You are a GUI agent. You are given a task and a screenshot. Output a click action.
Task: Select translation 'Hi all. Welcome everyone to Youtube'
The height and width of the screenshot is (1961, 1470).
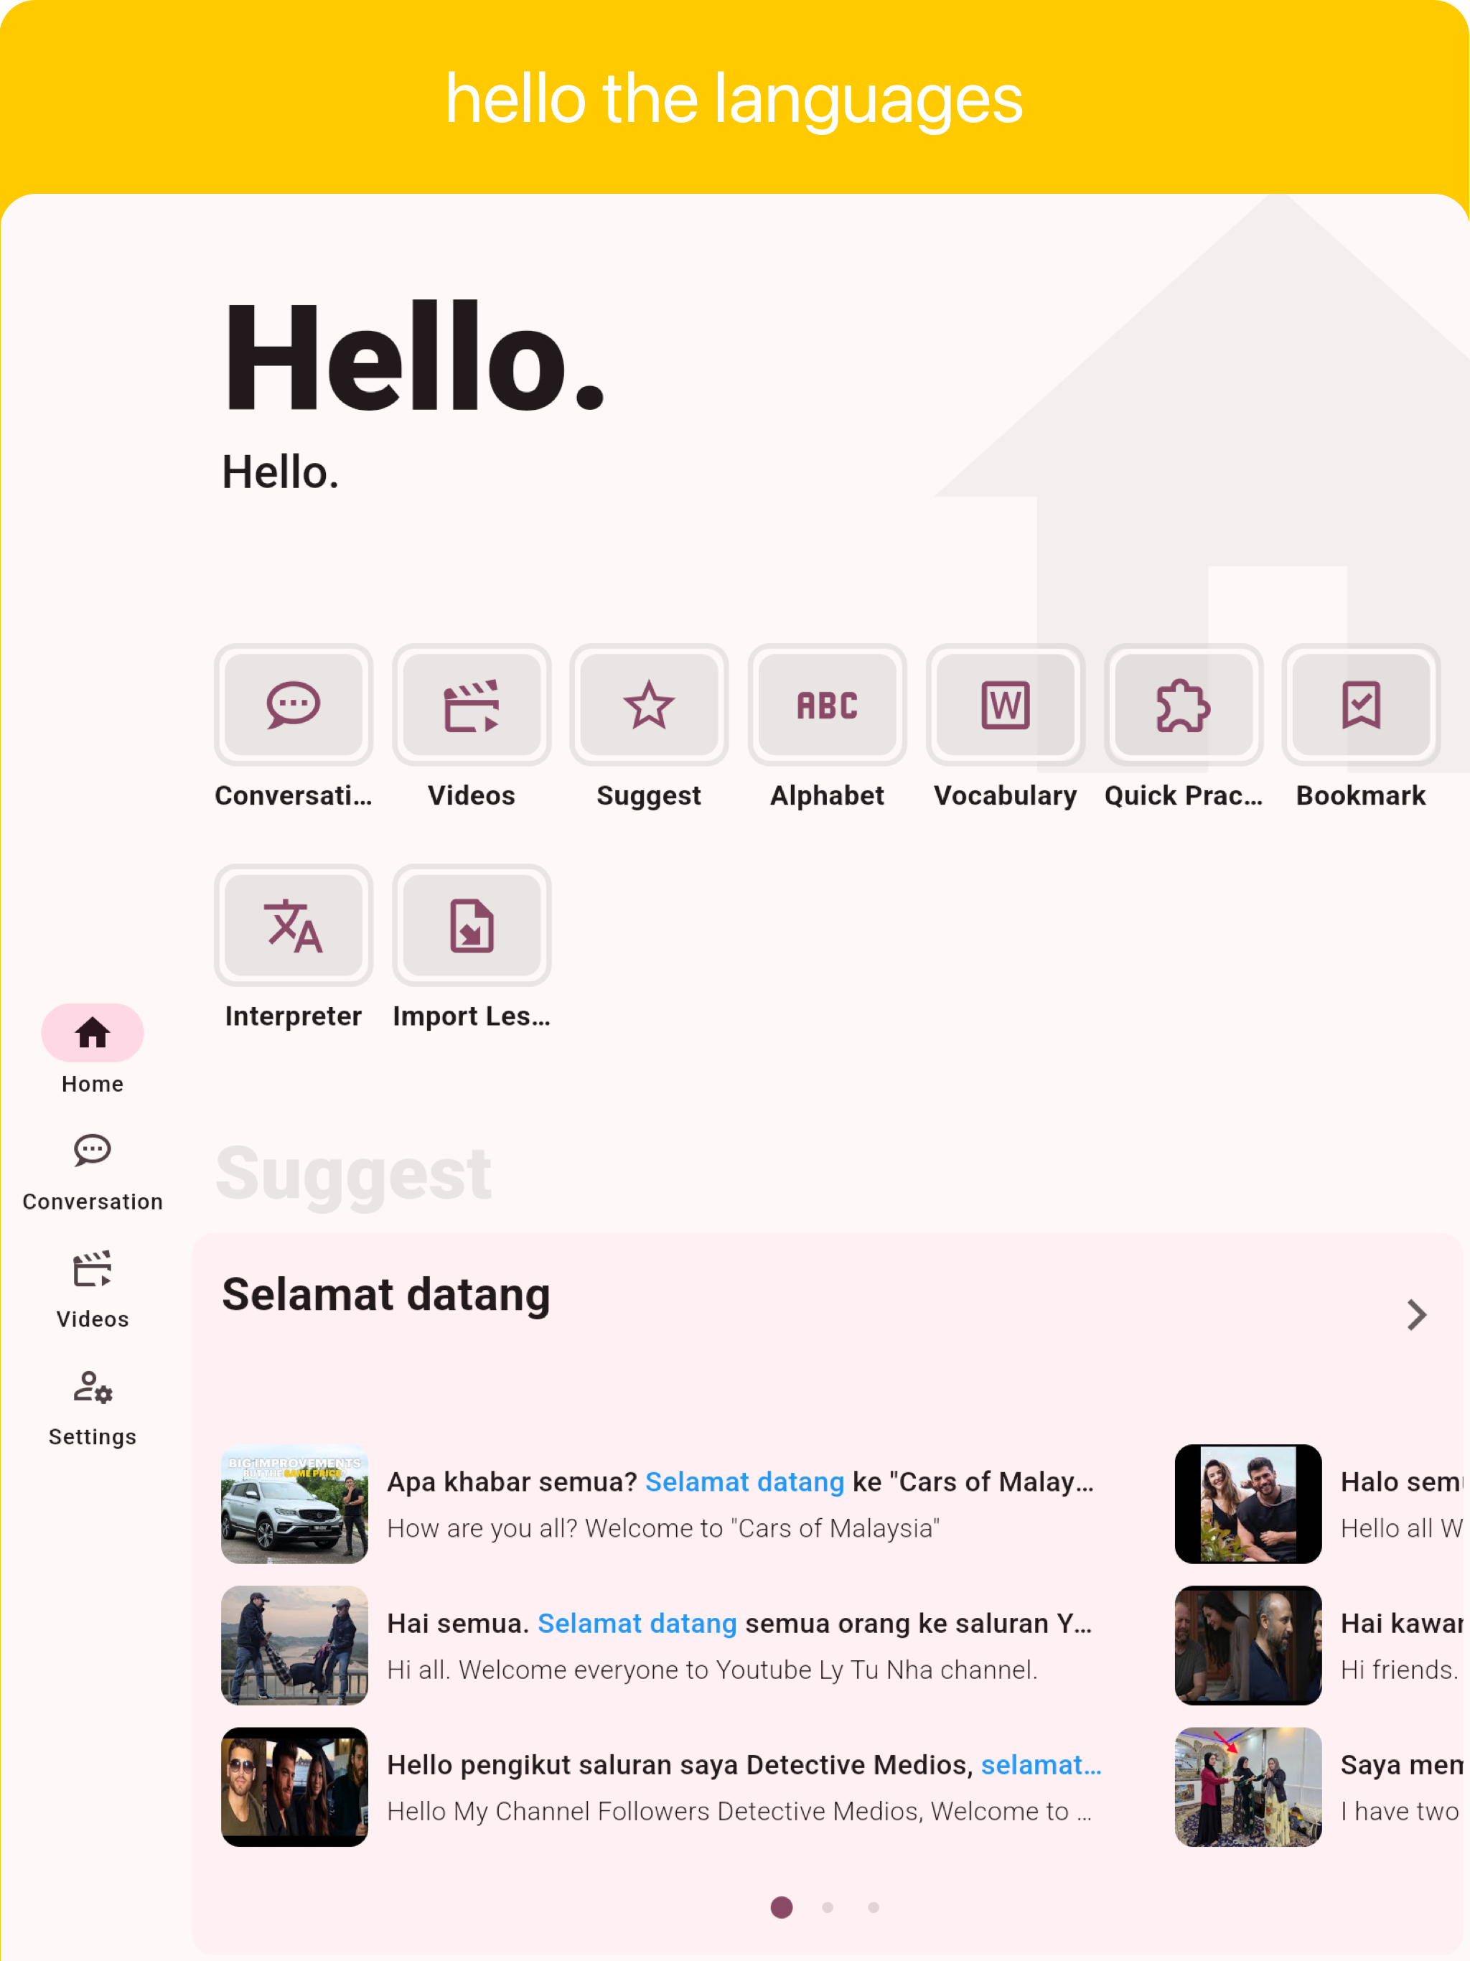click(x=712, y=1670)
